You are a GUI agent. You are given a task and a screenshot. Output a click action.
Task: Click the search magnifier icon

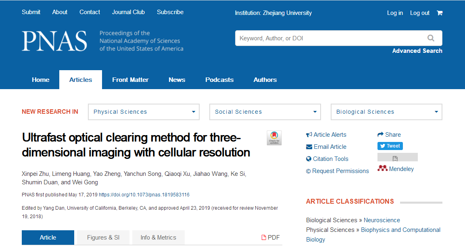pyautogui.click(x=431, y=38)
